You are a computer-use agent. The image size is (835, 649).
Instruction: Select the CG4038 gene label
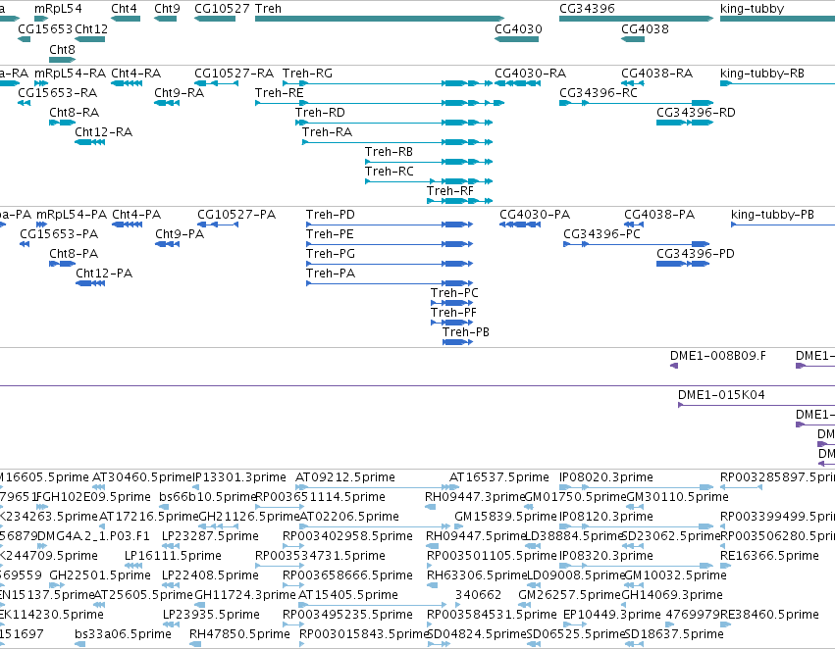coord(645,28)
